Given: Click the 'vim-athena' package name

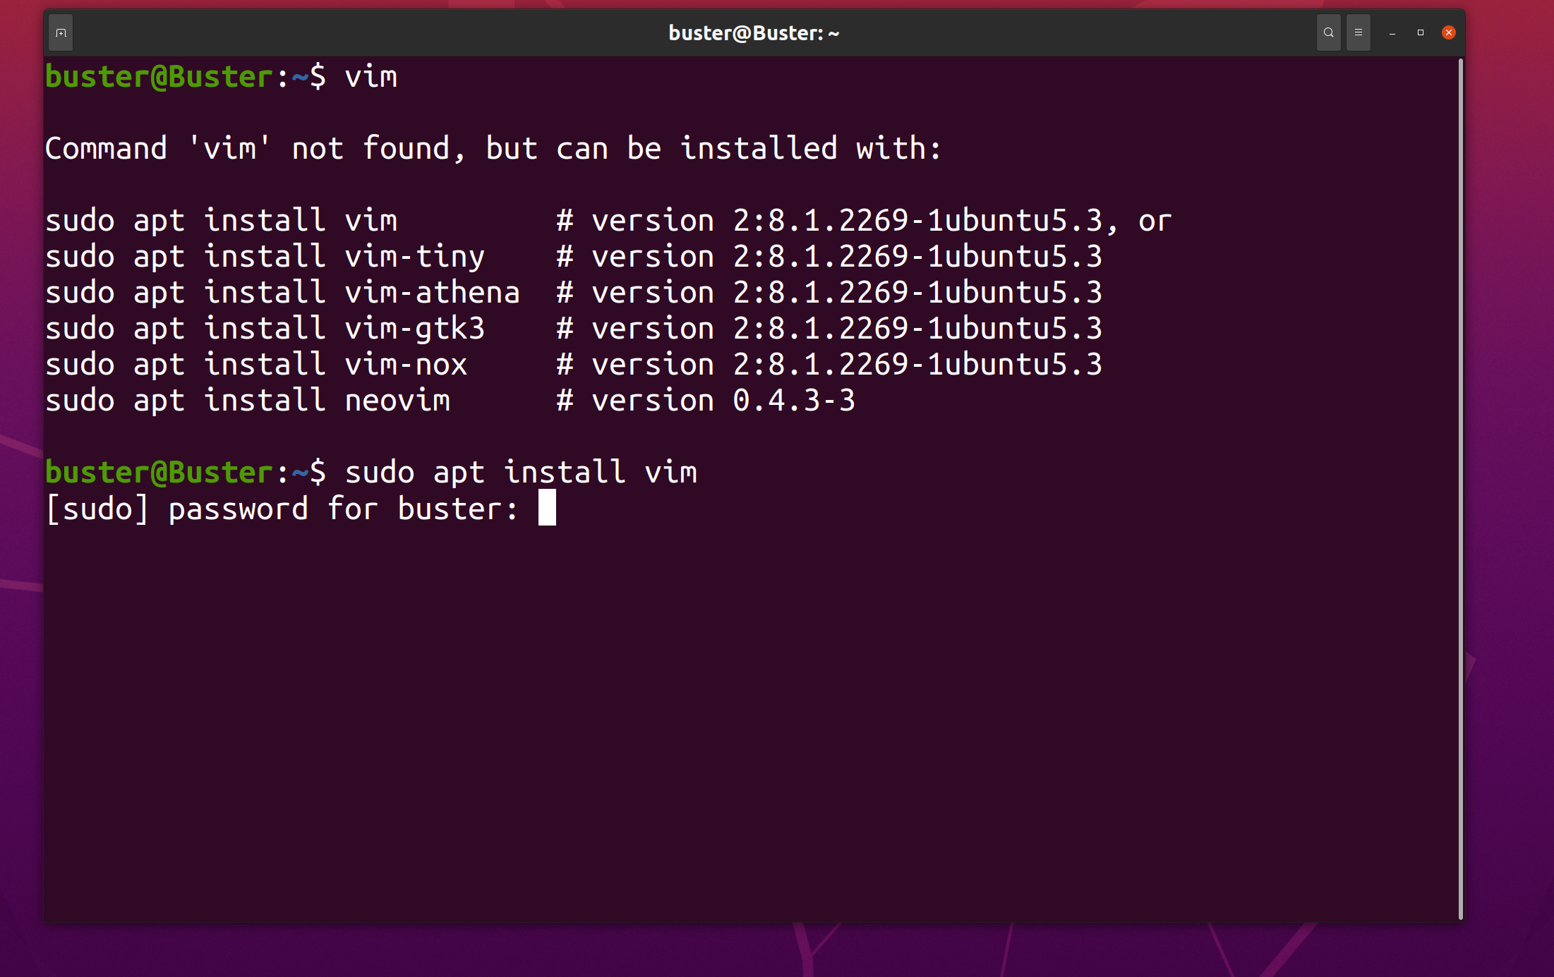Looking at the screenshot, I should [432, 293].
